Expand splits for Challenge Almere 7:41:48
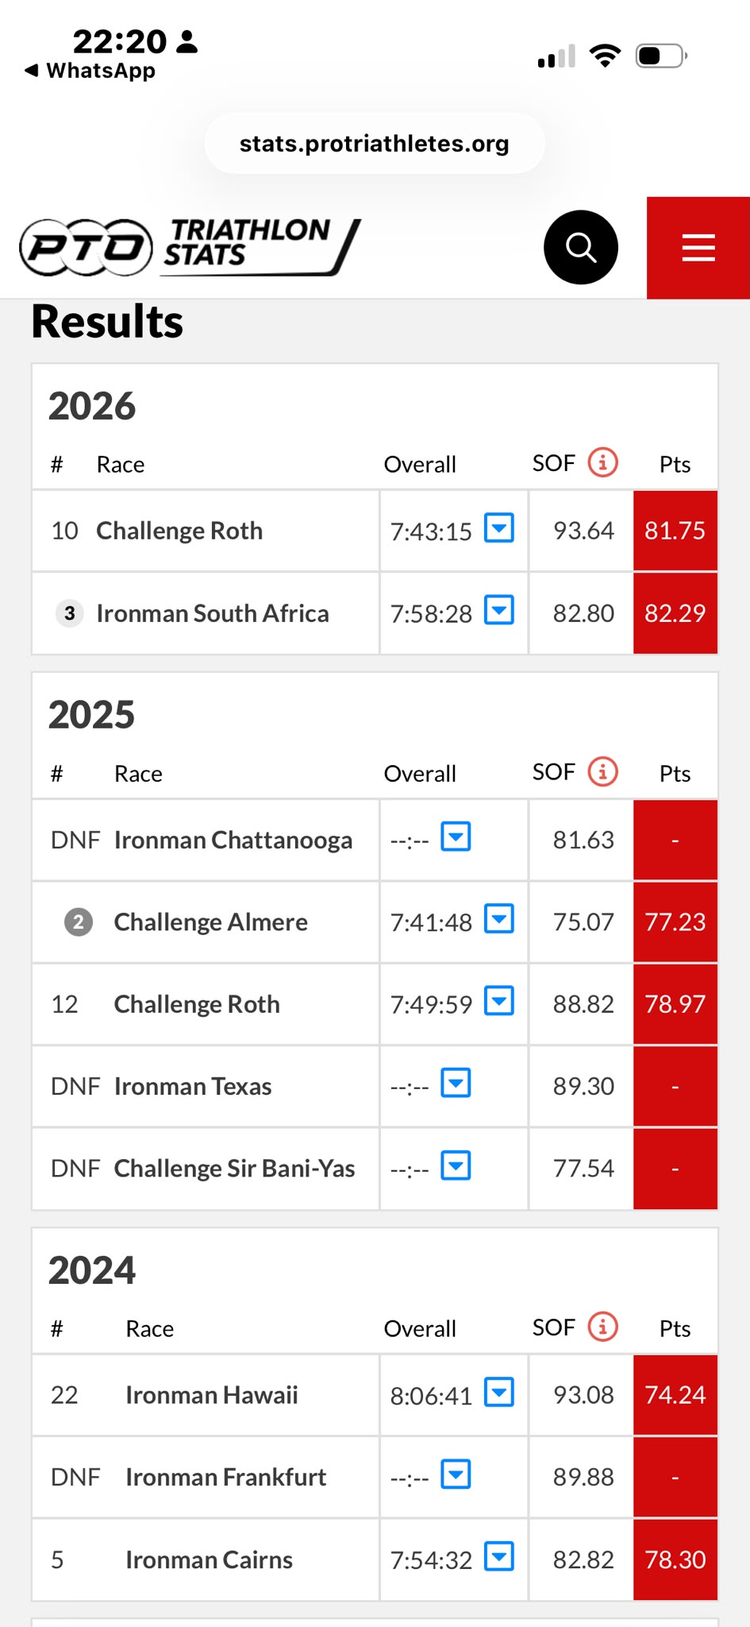Image resolution: width=750 pixels, height=1627 pixels. [x=499, y=918]
